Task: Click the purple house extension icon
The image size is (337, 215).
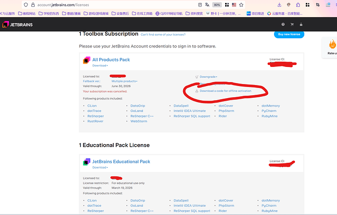Action: [x=298, y=5]
